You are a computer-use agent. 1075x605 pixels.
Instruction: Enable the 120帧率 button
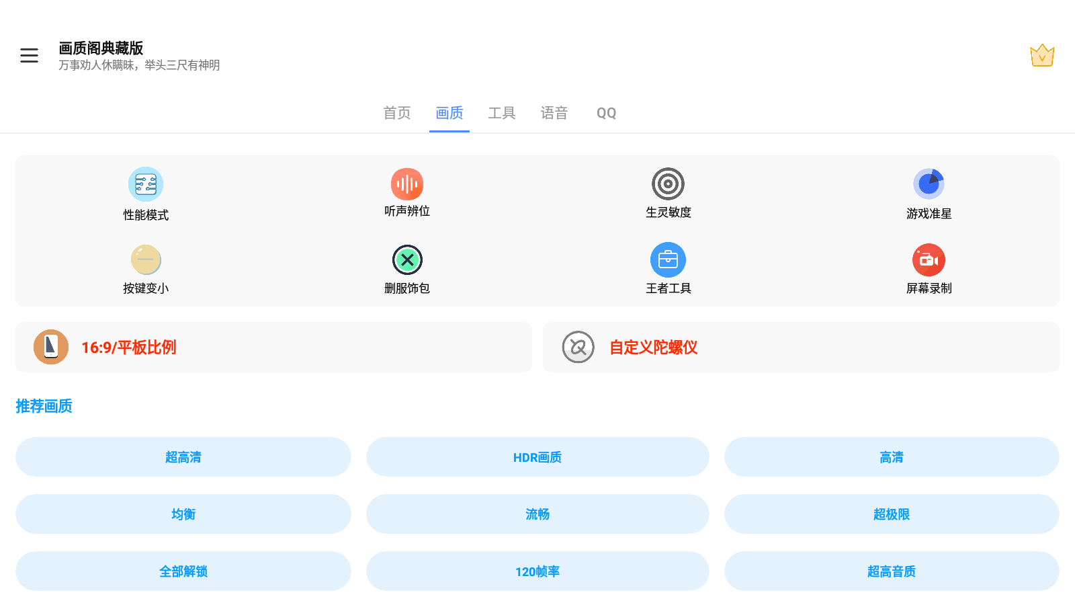click(537, 571)
